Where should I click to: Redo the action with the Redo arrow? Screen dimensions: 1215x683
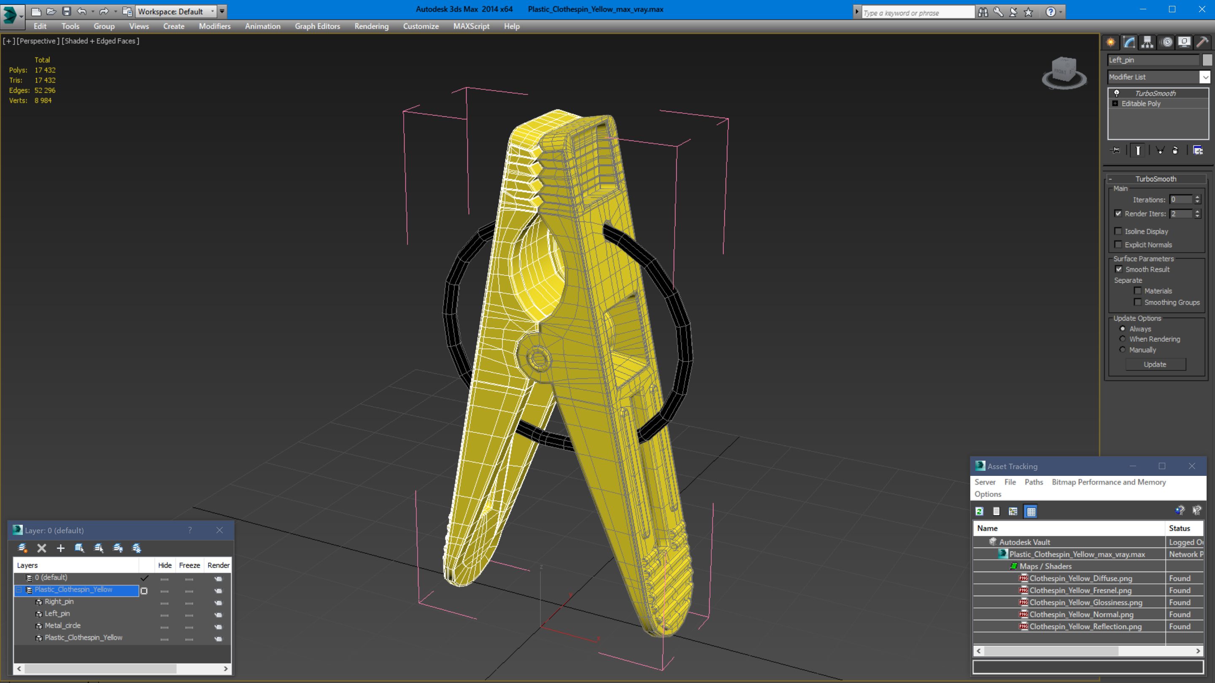[104, 11]
